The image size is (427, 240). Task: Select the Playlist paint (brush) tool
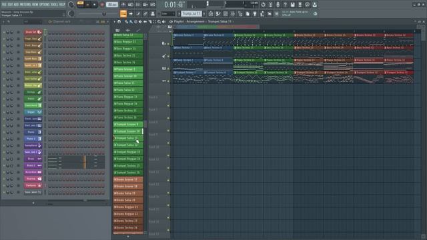(131, 22)
